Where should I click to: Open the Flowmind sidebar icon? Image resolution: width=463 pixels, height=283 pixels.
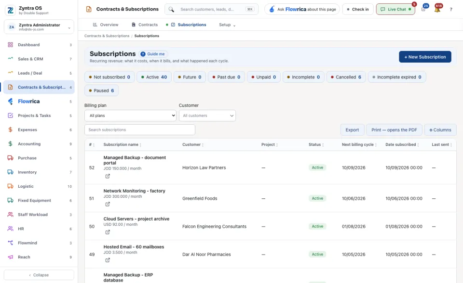[x=10, y=243]
